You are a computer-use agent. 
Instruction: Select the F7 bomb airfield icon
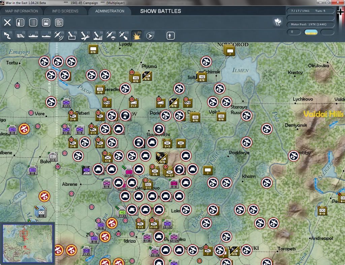85,36
